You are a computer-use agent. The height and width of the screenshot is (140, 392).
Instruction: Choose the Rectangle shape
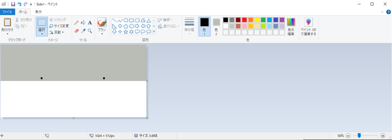pyautogui.click(x=131, y=20)
